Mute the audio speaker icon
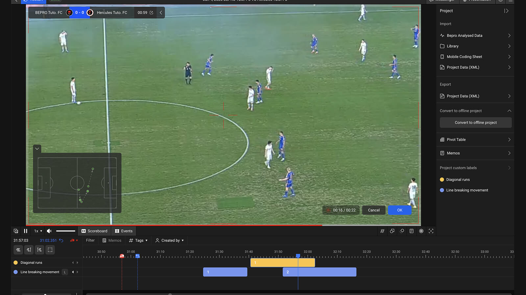 (x=49, y=231)
